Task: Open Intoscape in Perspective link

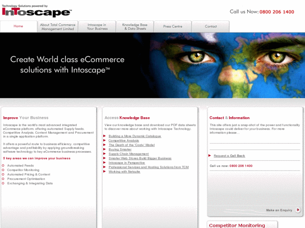Action: click(127, 163)
